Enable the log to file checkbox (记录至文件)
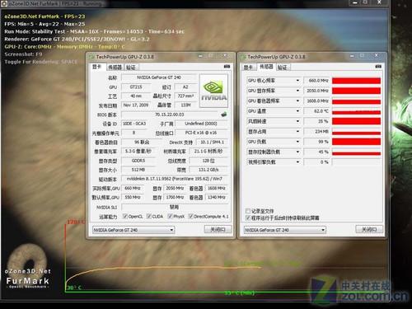412x309 pixels. 247,211
